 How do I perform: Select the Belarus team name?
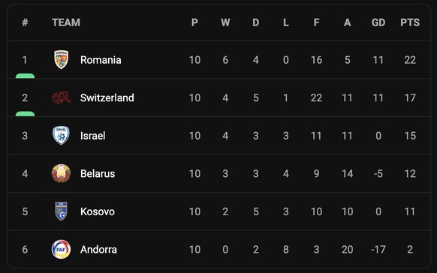pos(98,174)
